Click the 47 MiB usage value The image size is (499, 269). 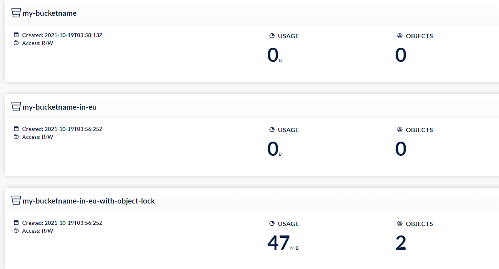[283, 243]
